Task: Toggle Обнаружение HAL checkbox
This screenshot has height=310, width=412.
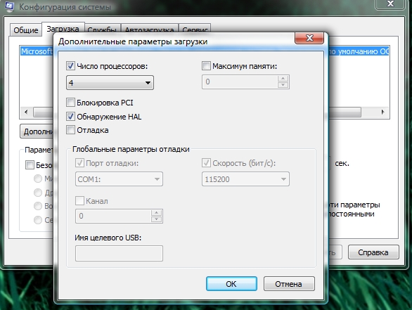Action: (70, 116)
